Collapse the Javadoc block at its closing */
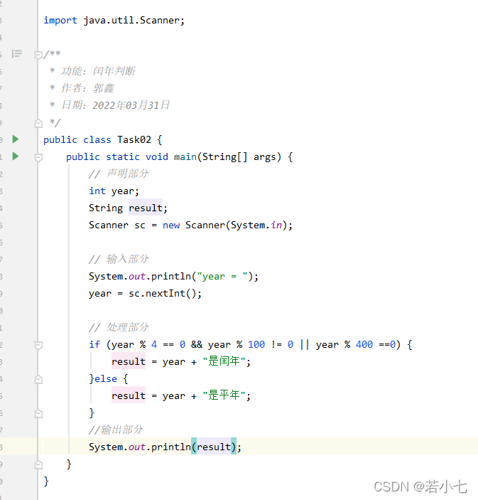Image resolution: width=478 pixels, height=500 pixels. 38,123
